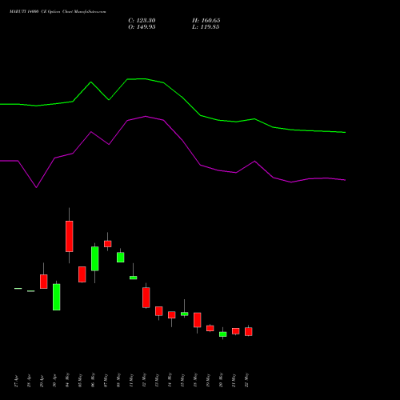Click the 28 Apr date label
The height and width of the screenshot is (400, 400).
(x=29, y=381)
